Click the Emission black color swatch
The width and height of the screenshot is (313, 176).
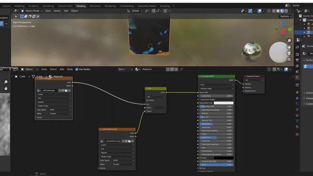(224, 158)
